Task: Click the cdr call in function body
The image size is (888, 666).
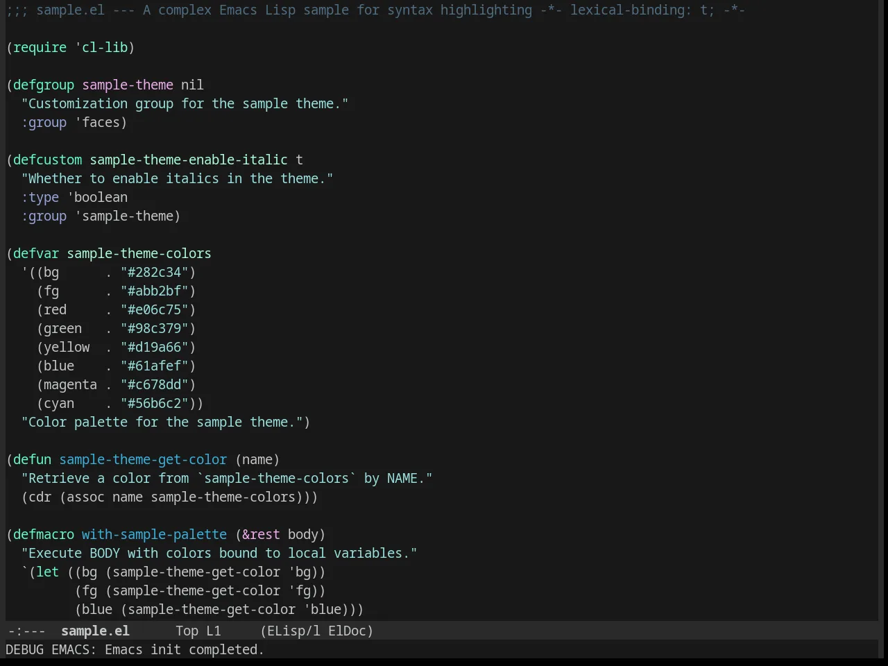Action: [x=40, y=497]
